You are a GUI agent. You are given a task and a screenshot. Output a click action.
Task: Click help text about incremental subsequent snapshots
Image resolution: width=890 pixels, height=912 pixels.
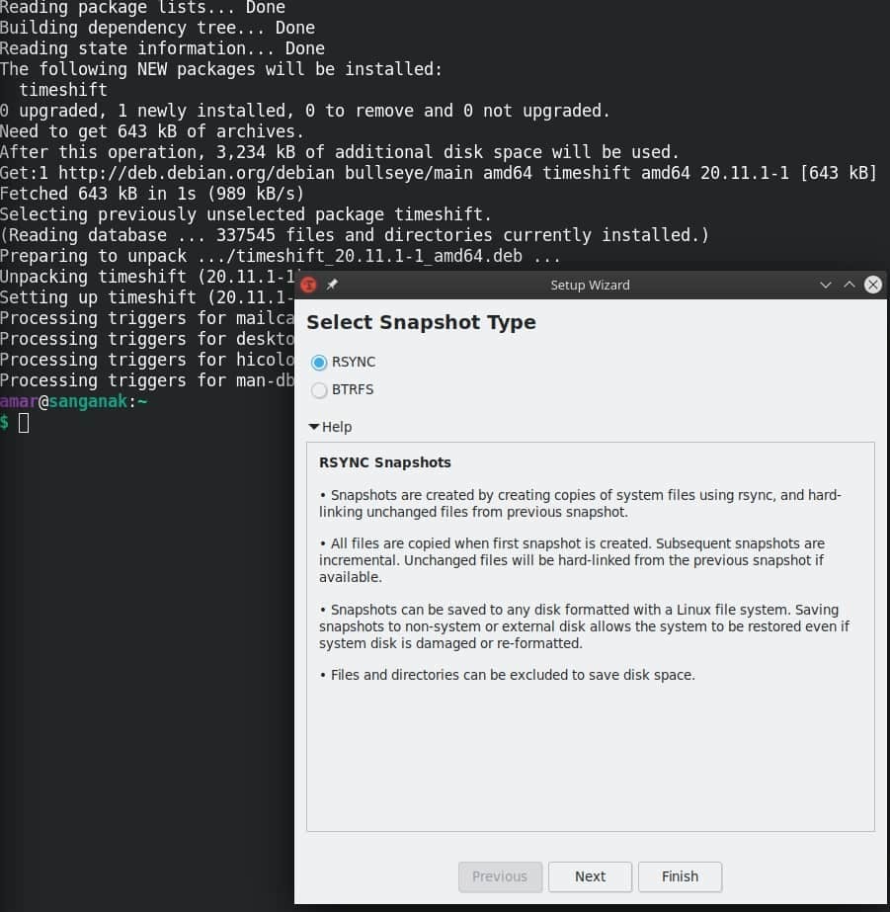[571, 560]
